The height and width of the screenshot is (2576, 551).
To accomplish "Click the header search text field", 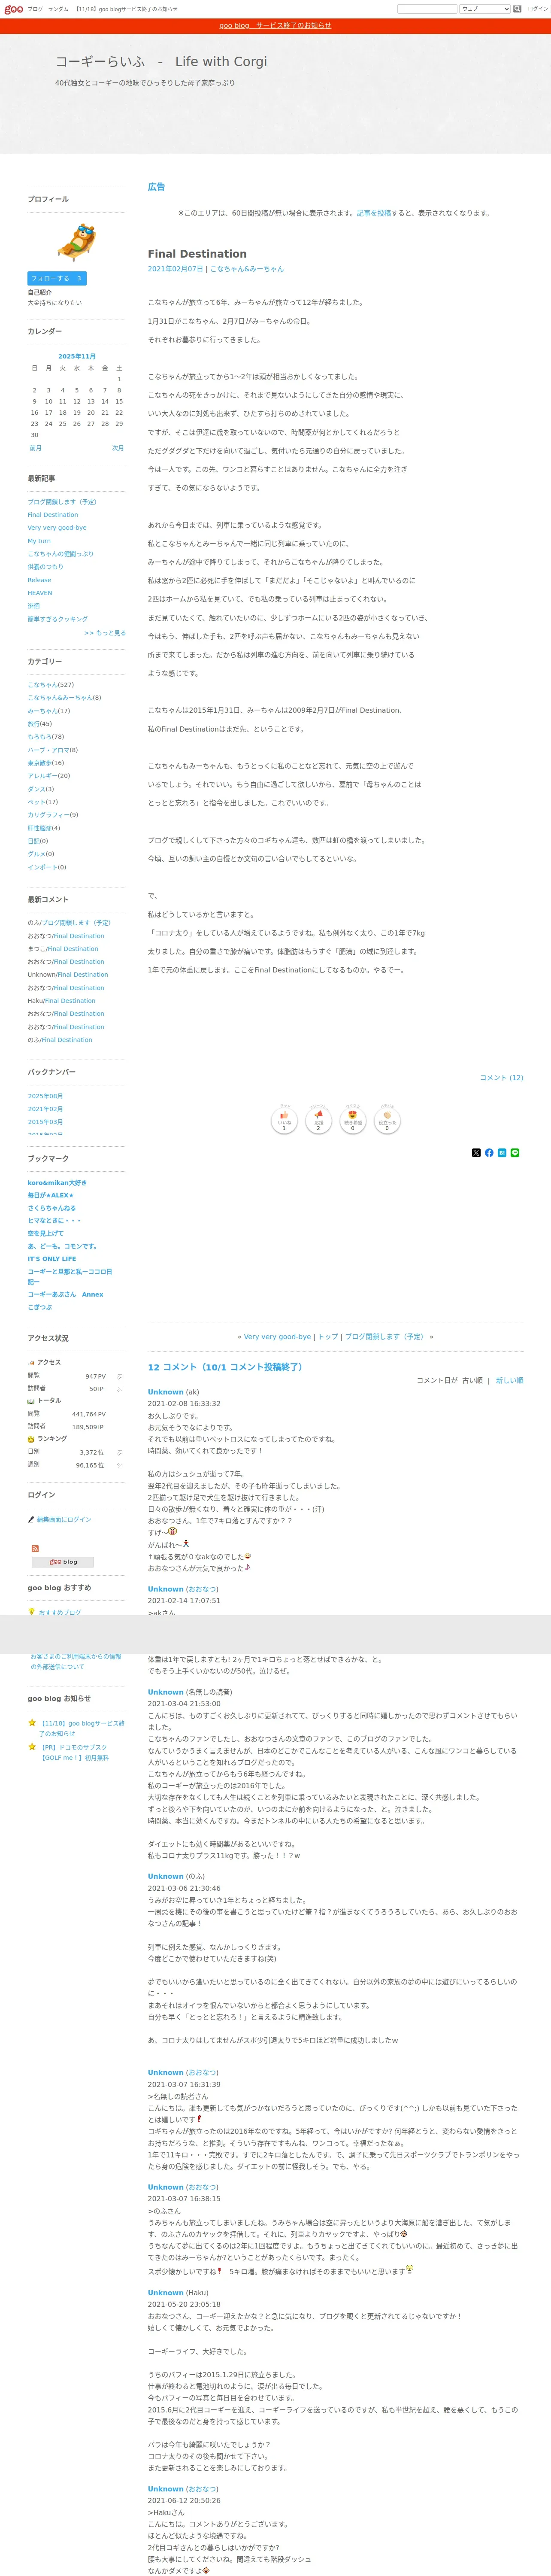I will pos(427,9).
